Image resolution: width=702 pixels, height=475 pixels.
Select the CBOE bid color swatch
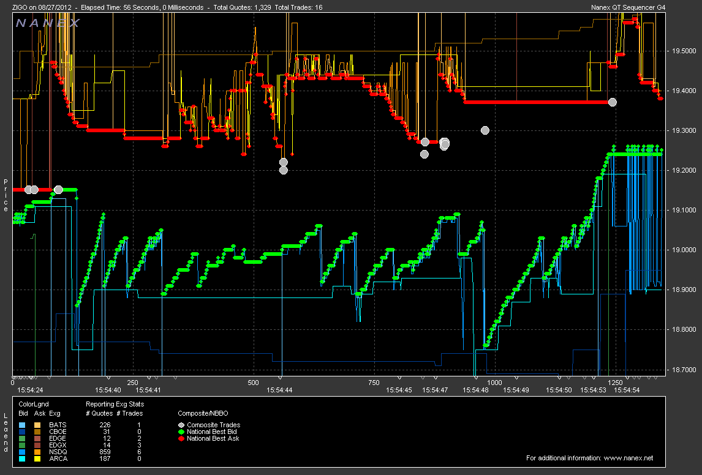[x=23, y=432]
